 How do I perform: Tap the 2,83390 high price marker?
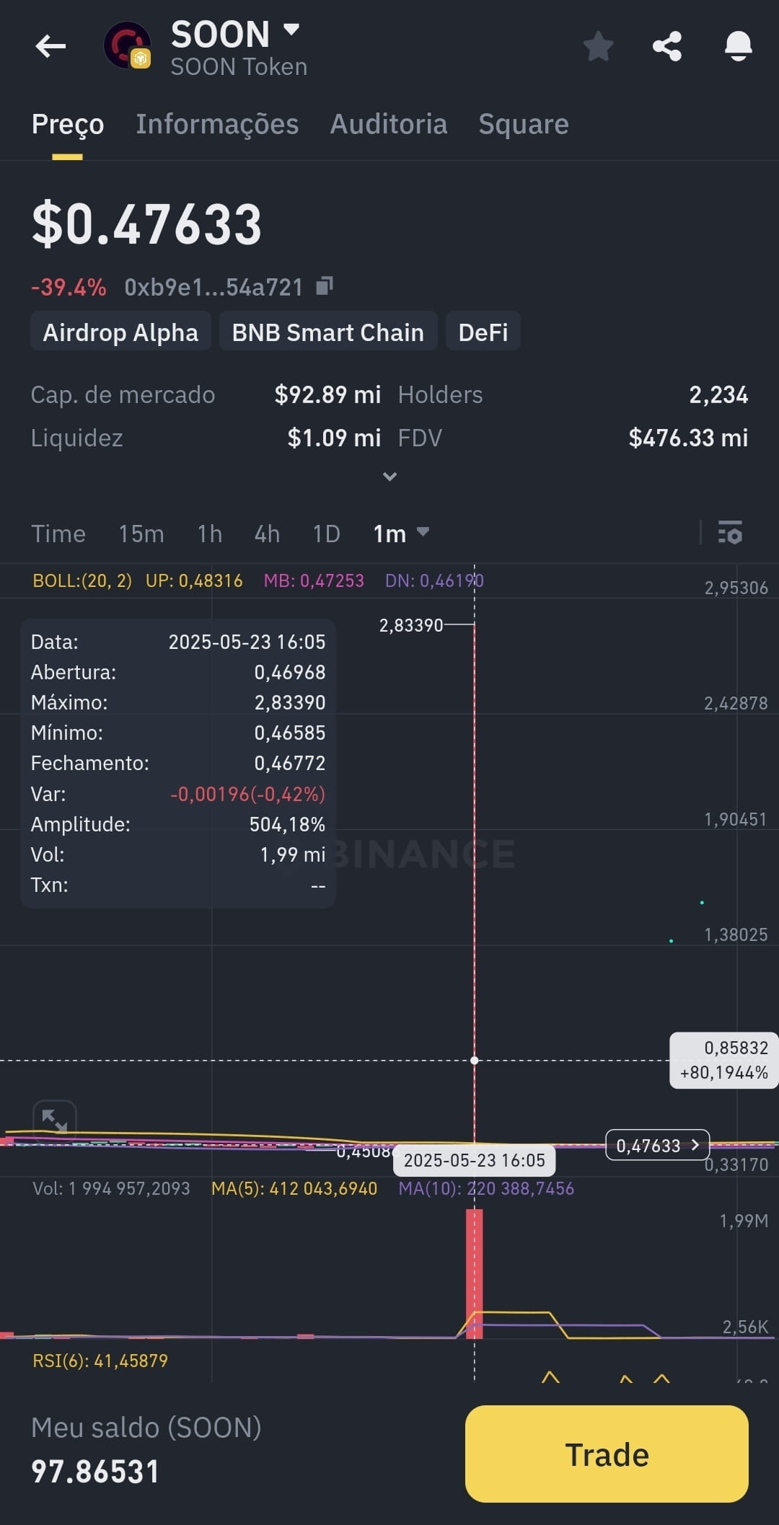click(411, 625)
